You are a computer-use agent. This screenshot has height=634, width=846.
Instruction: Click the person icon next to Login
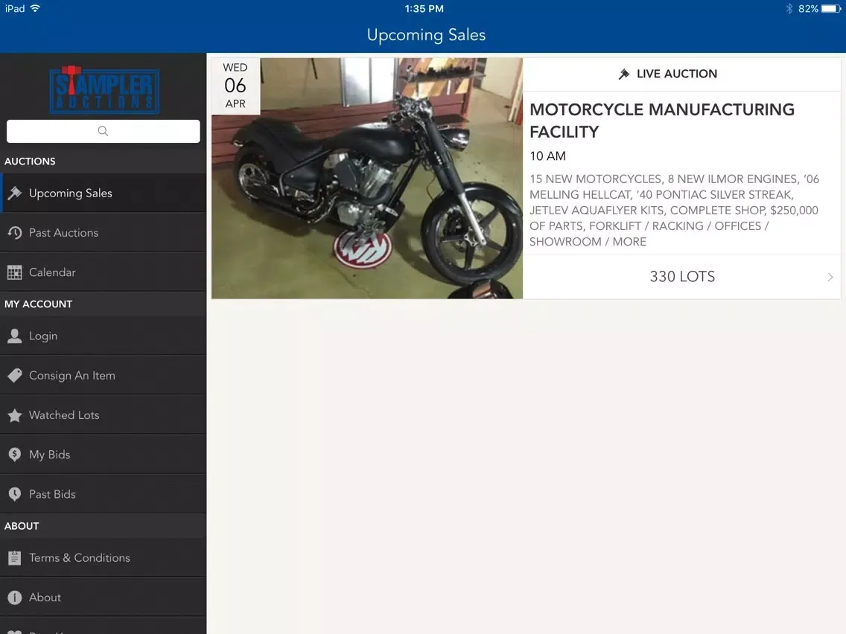click(x=15, y=336)
